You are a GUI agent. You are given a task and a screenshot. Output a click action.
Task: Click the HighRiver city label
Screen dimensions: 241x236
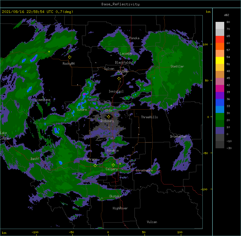[x=120, y=208]
